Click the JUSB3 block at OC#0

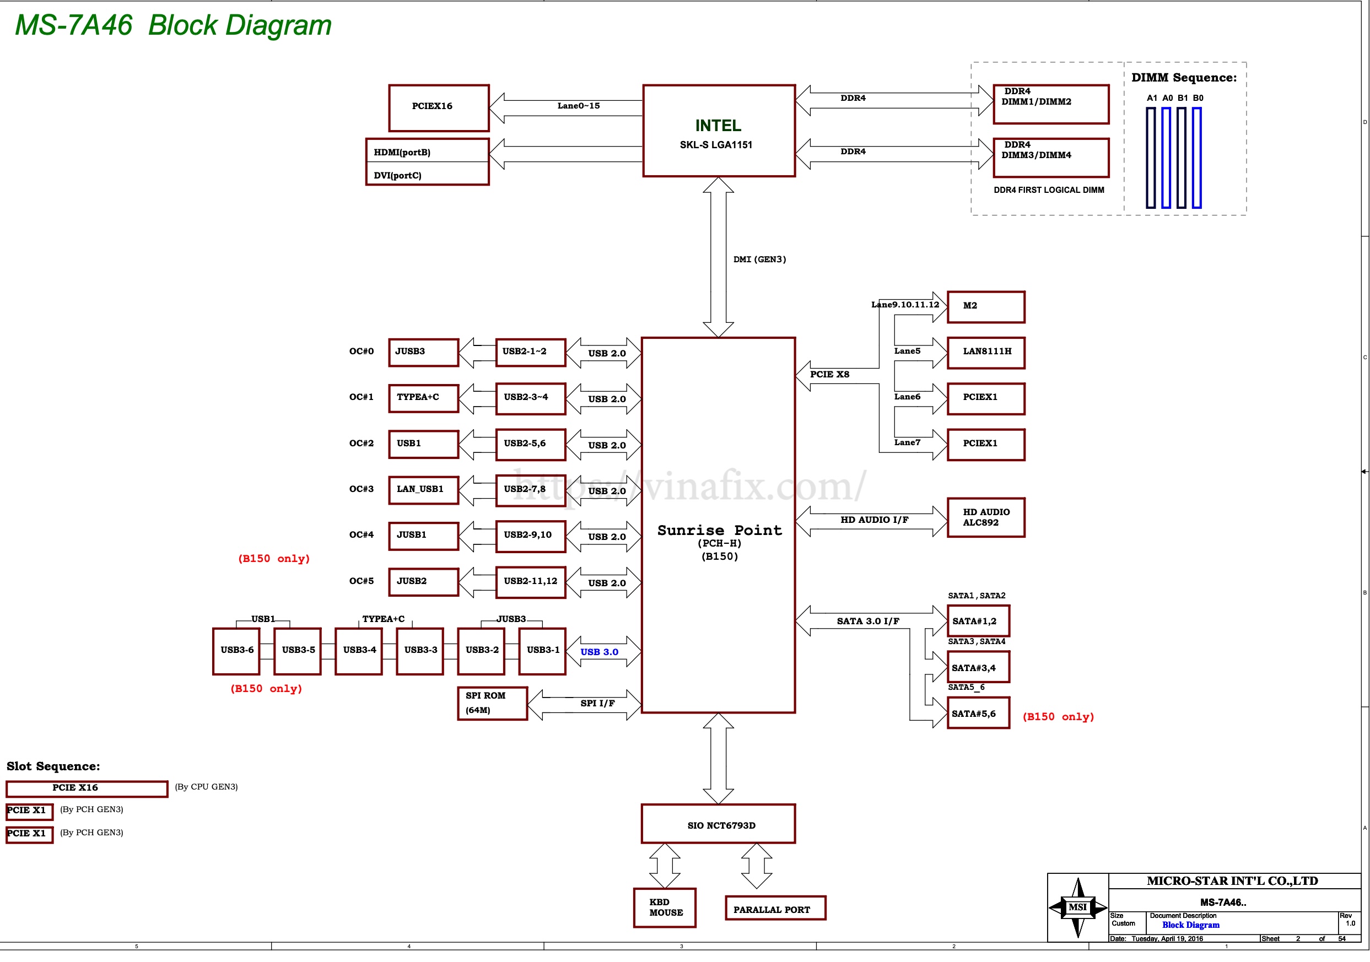[423, 353]
